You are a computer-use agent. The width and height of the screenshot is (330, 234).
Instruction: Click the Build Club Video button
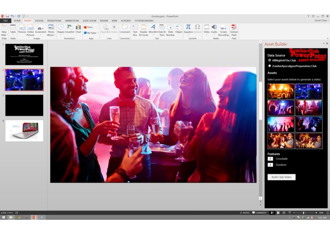pyautogui.click(x=282, y=177)
